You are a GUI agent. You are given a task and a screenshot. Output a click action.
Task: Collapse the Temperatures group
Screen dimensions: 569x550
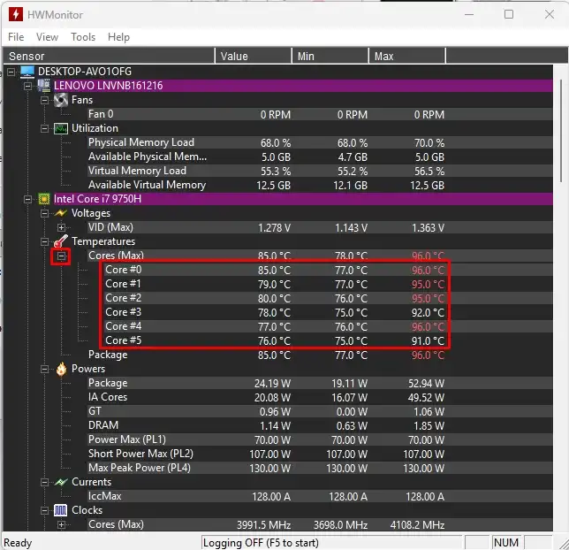[x=45, y=242]
